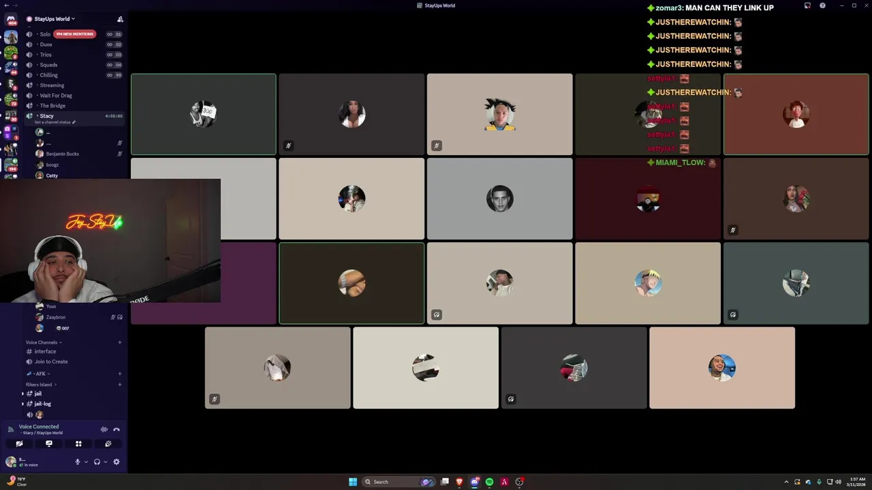The height and width of the screenshot is (490, 872).
Task: Share your screen button
Action: 49,444
